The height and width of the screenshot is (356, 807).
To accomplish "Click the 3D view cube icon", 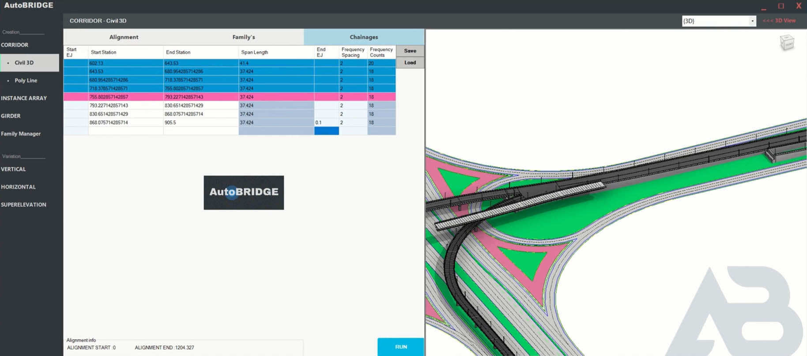I will pyautogui.click(x=787, y=43).
